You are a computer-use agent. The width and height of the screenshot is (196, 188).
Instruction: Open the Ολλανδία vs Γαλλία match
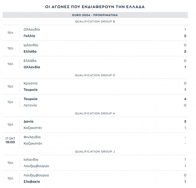pyautogui.click(x=95, y=33)
